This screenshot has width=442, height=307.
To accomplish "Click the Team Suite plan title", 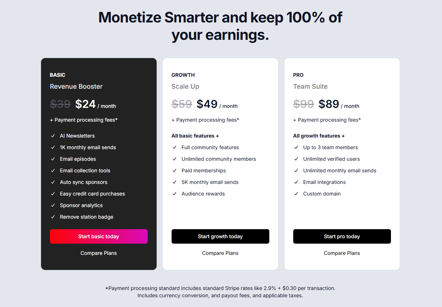I will coord(310,87).
